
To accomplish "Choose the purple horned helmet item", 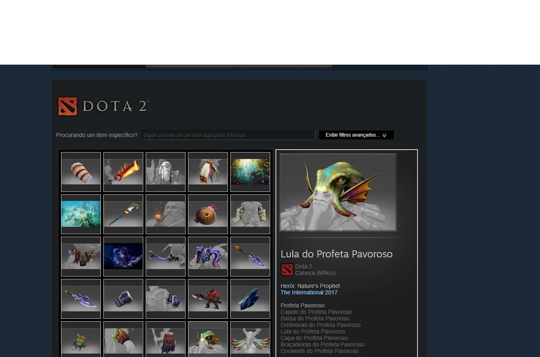I will pos(208,257).
